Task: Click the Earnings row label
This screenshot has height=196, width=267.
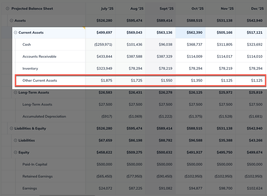Action: point(30,188)
